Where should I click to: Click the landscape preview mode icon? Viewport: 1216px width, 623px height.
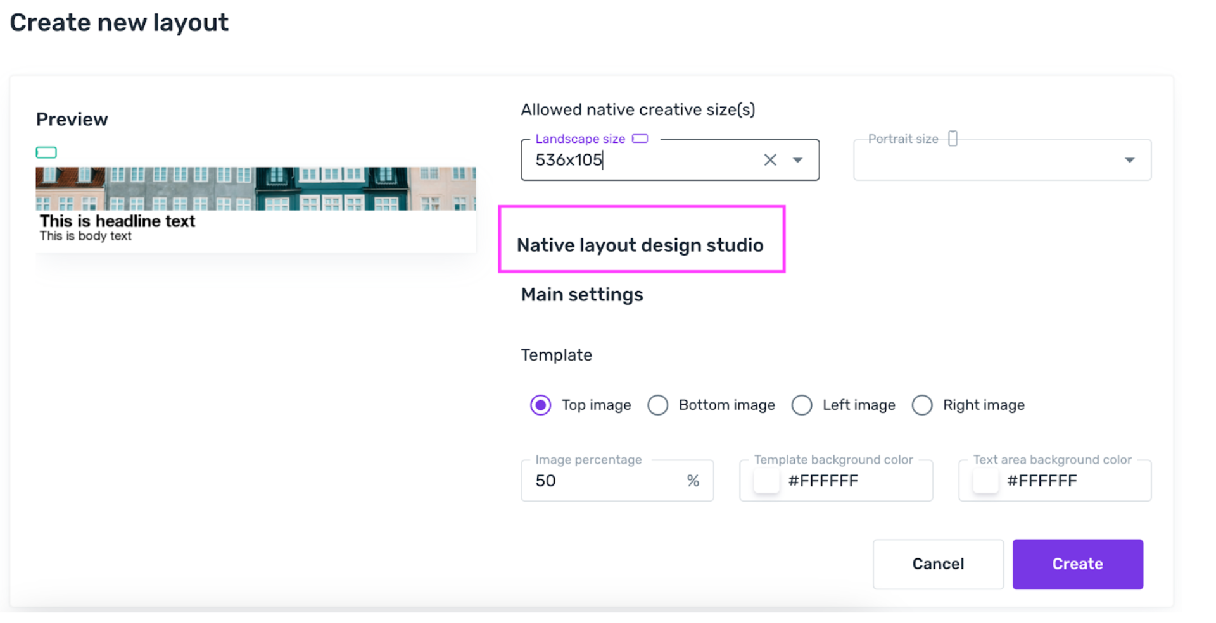[x=46, y=152]
